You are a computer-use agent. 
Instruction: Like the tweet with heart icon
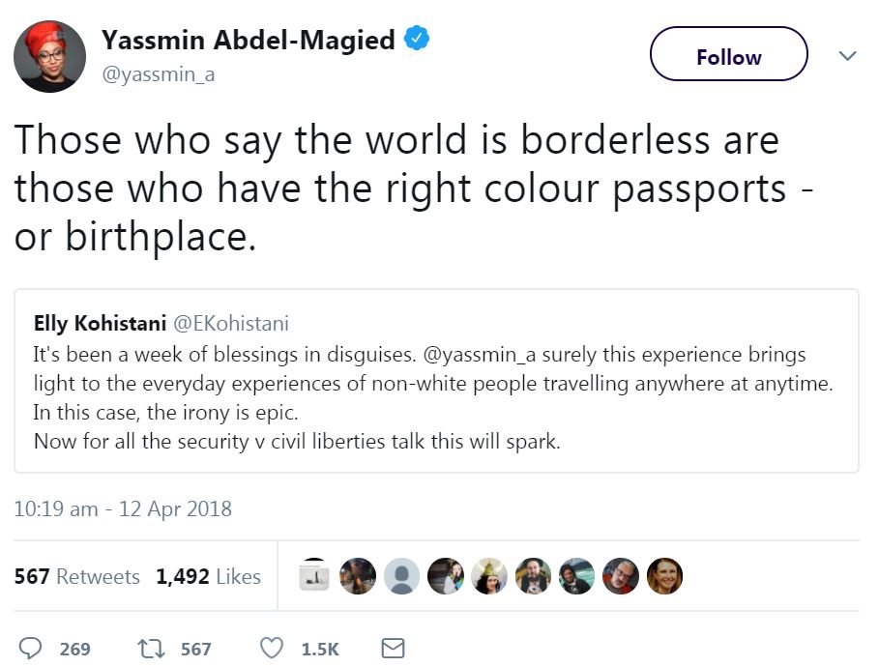point(272,649)
